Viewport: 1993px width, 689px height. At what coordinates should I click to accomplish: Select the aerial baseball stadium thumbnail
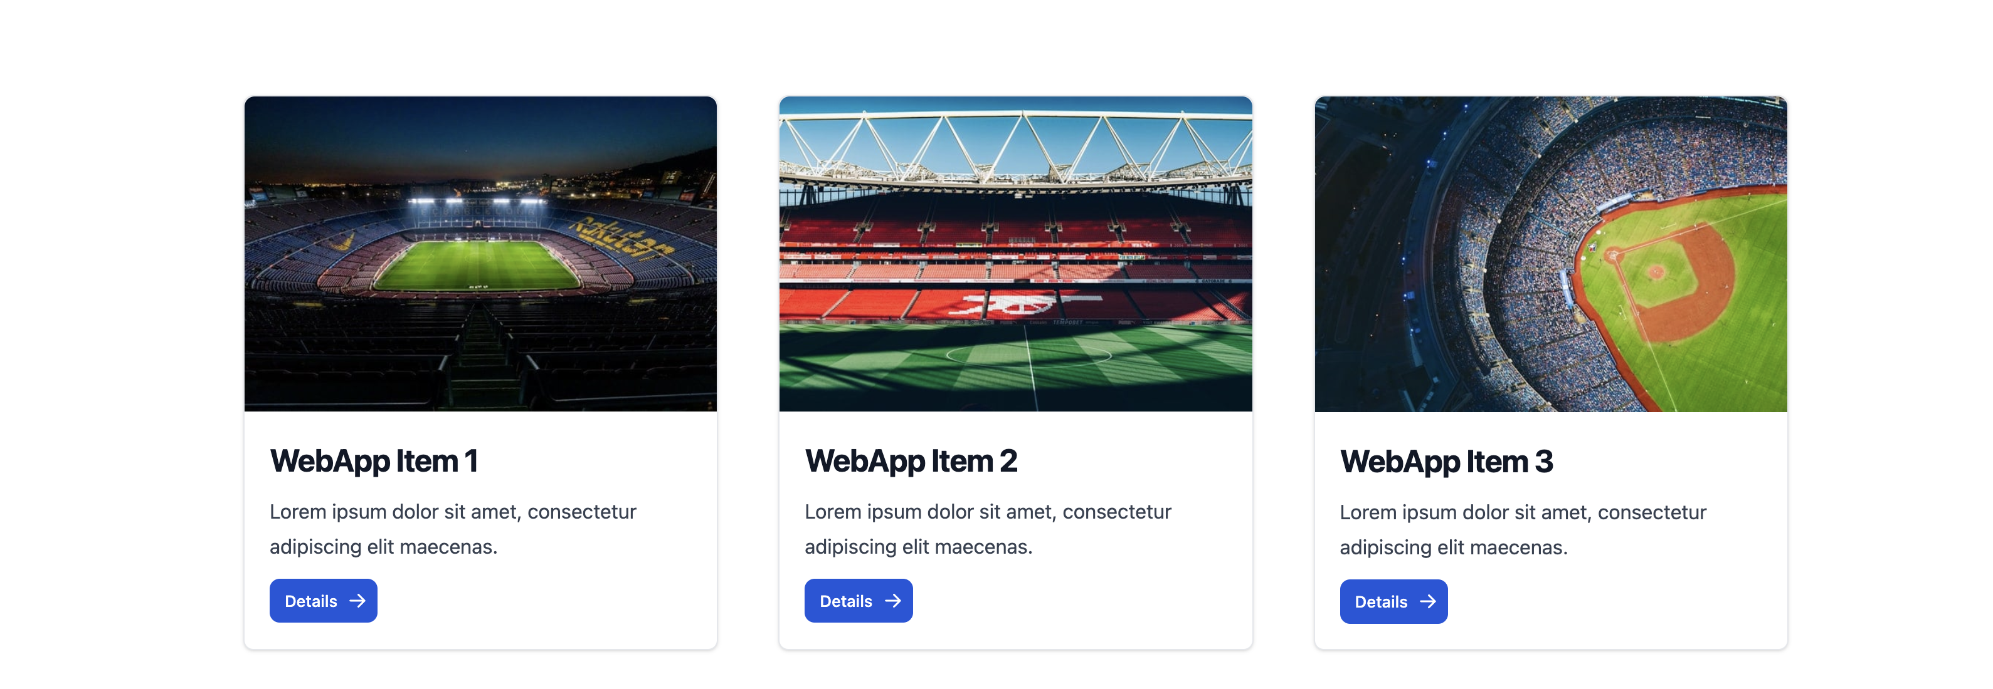pos(1550,253)
